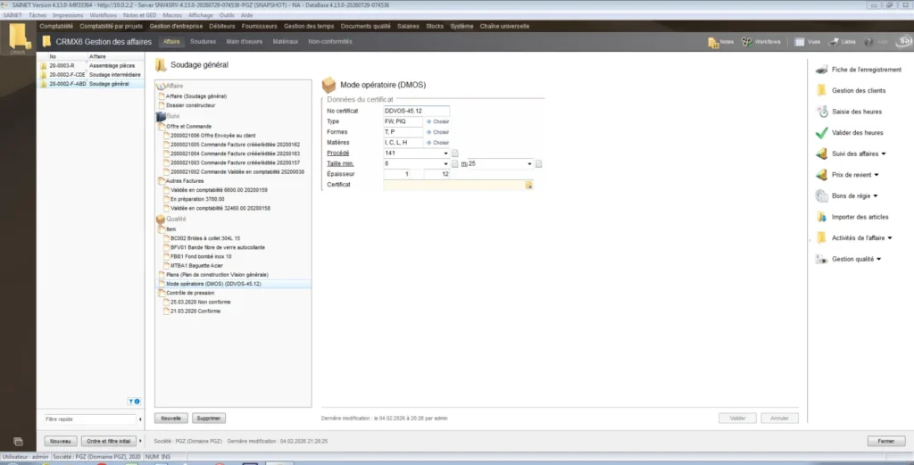914x465 pixels.
Task: Click Choisir link next to Type
Action: coord(441,121)
